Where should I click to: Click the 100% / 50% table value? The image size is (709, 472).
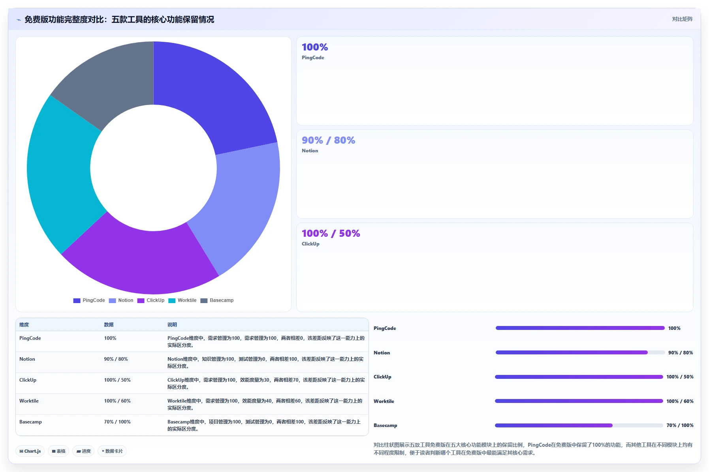click(x=117, y=380)
